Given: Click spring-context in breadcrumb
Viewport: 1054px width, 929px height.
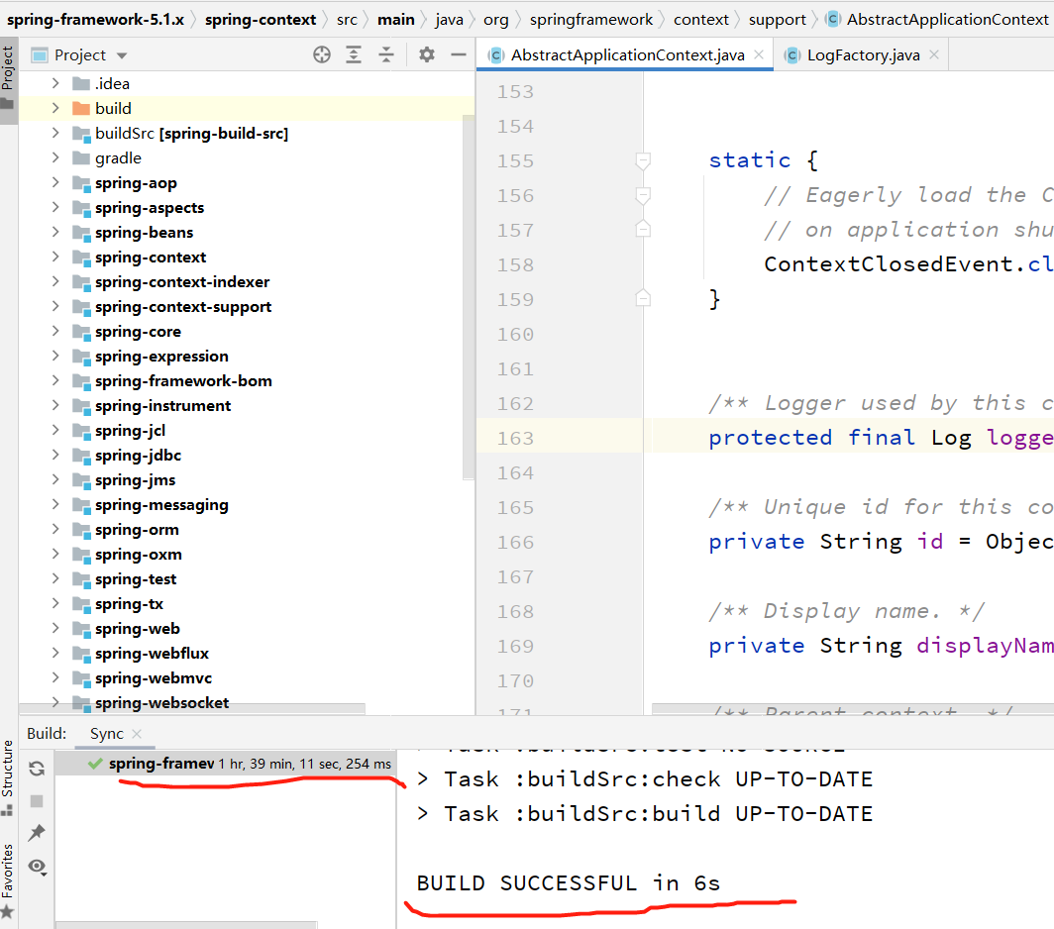Looking at the screenshot, I should click(261, 20).
